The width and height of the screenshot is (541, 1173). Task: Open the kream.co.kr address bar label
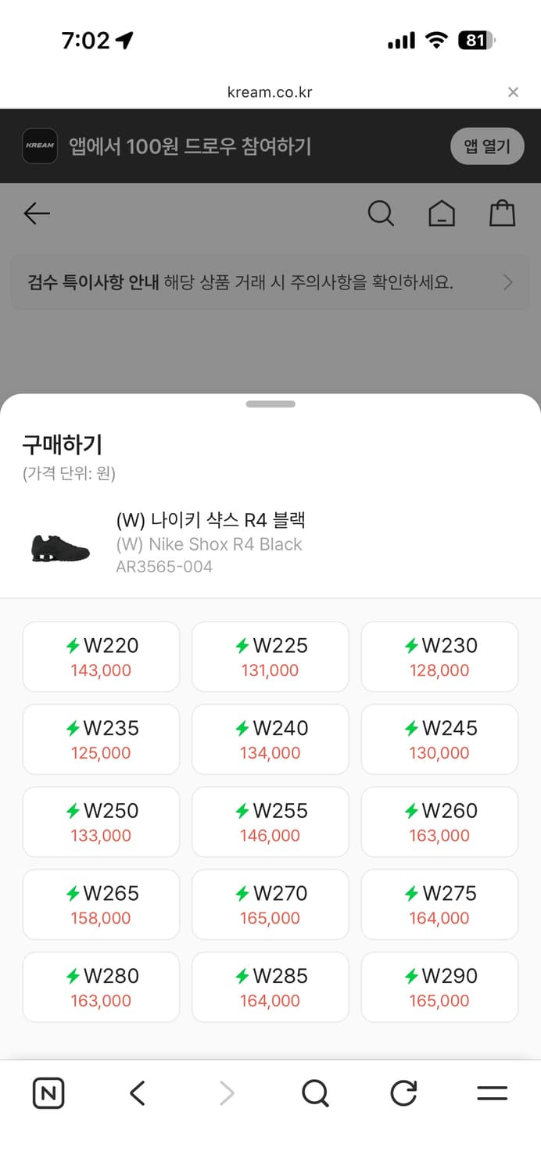[x=270, y=91]
